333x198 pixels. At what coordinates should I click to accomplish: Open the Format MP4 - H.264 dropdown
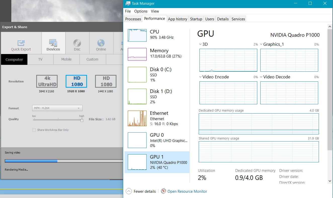[57, 108]
